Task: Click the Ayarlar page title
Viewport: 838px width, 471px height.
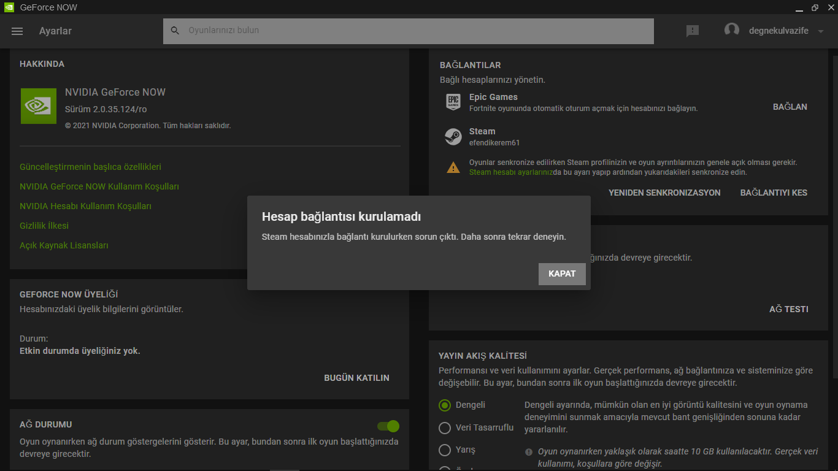Action: 55,31
